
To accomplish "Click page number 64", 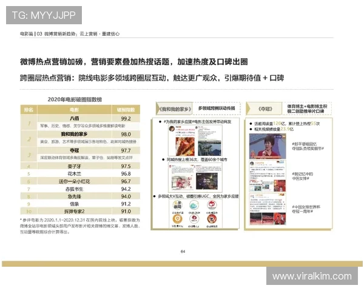I will [183, 252].
